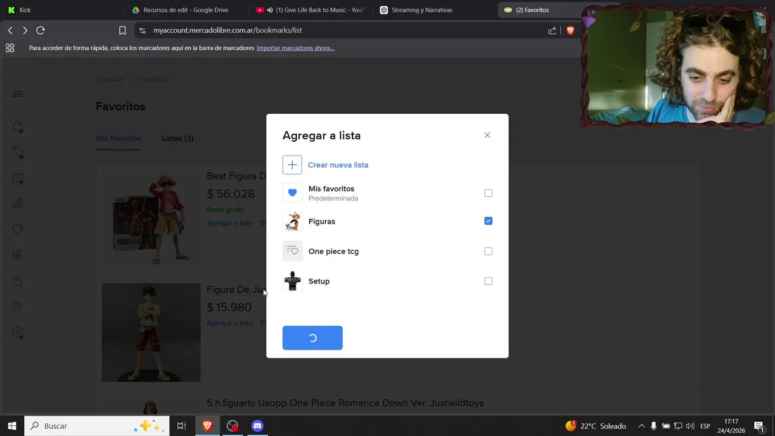
Task: Click the Buscar taskbar search box
Action: click(x=96, y=426)
